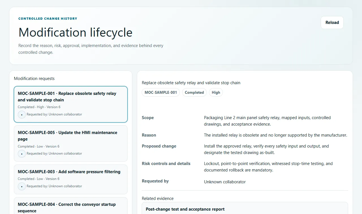The width and height of the screenshot is (362, 214).
Task: Click the Requested by field label
Action: tap(155, 181)
